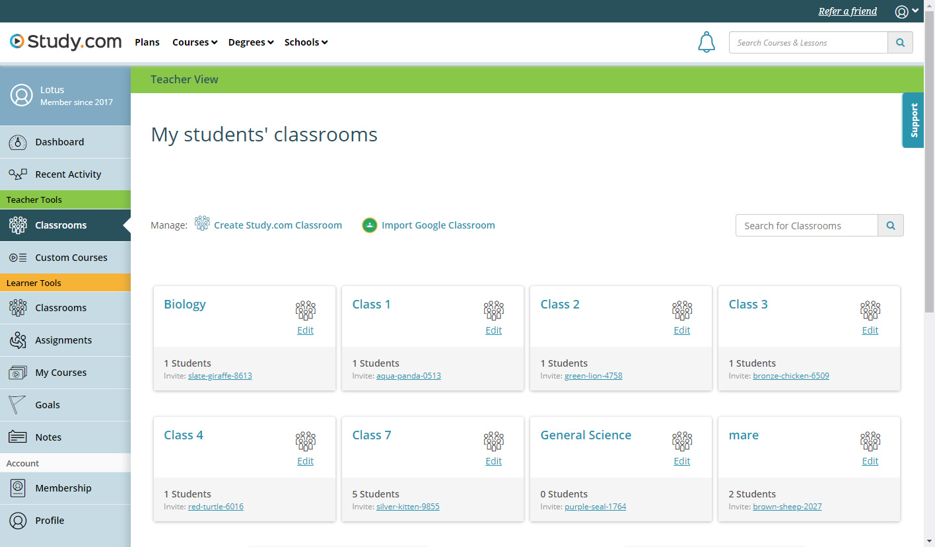Open the Class 4 classroom title
The width and height of the screenshot is (935, 547).
point(184,435)
